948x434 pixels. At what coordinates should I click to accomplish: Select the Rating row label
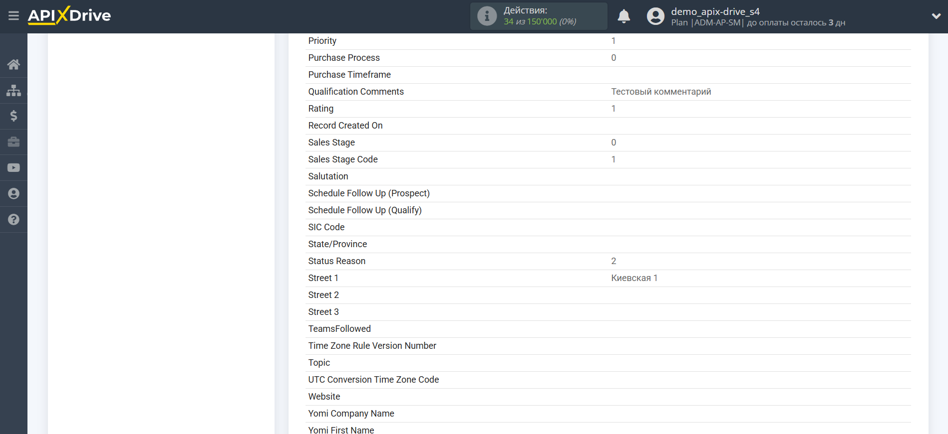coord(320,109)
